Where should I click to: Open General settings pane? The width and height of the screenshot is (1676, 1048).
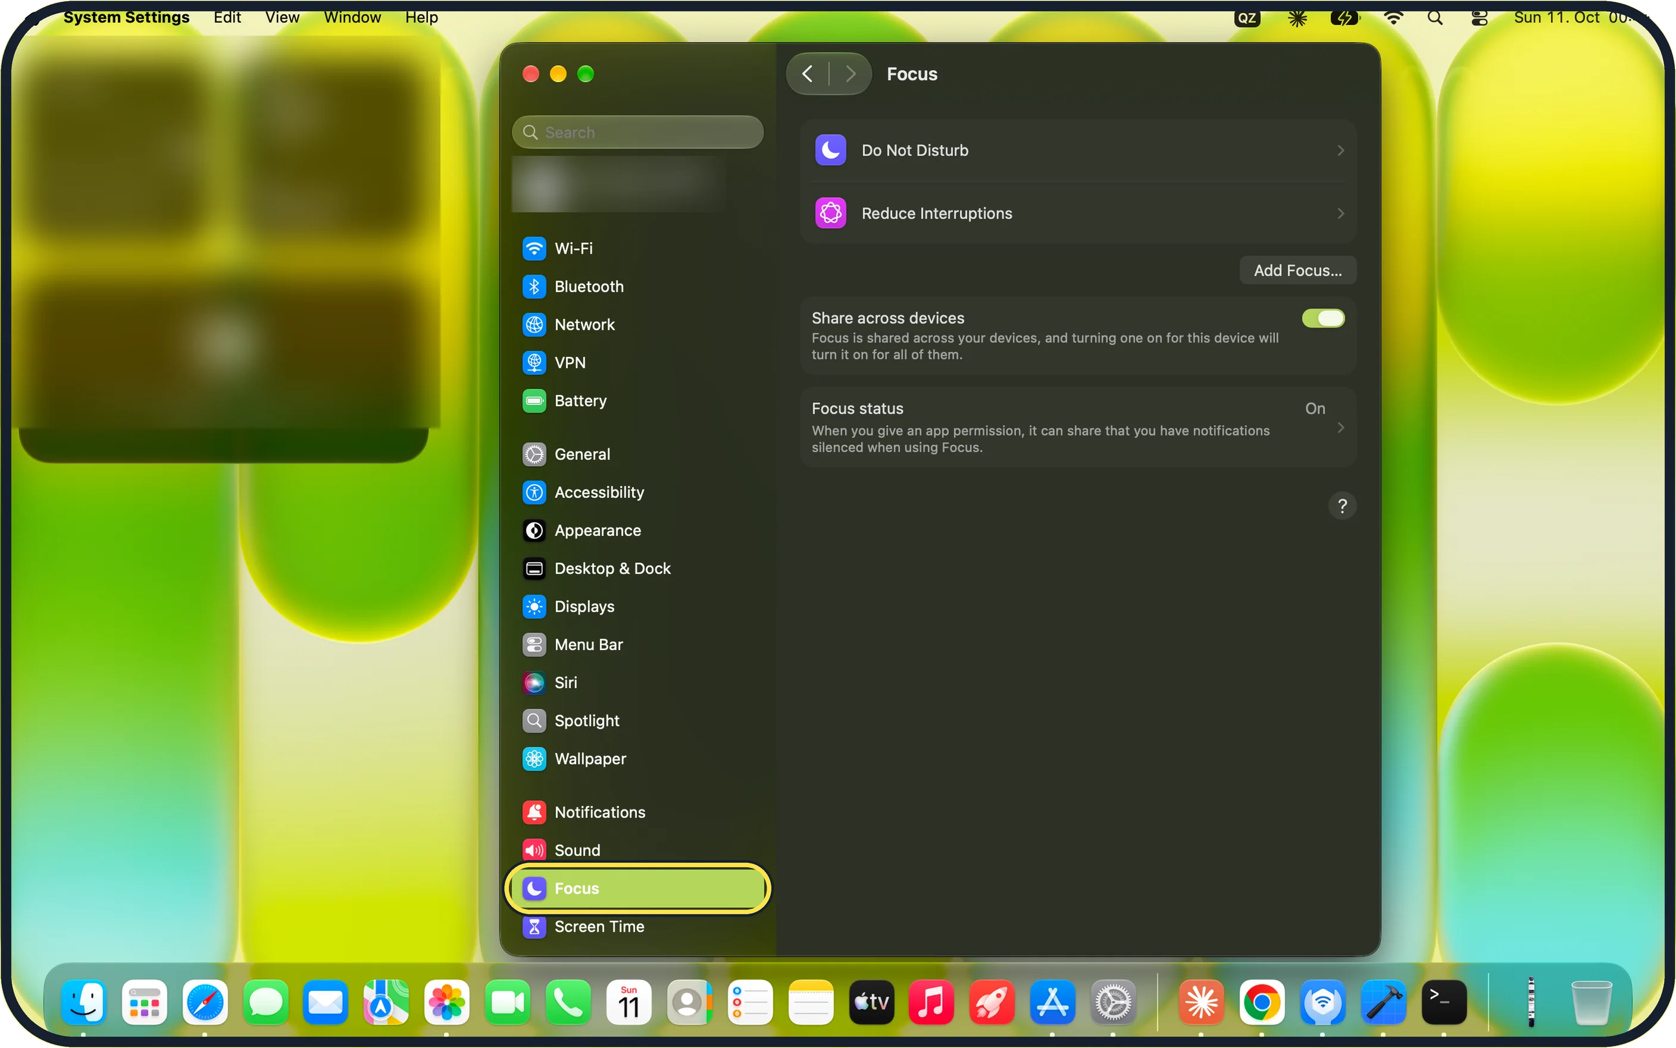coord(637,454)
